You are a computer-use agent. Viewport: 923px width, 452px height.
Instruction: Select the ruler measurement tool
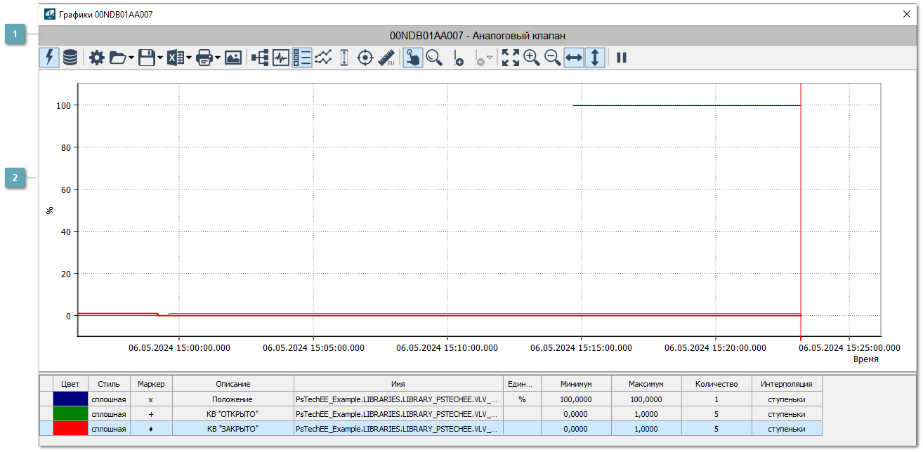[386, 58]
